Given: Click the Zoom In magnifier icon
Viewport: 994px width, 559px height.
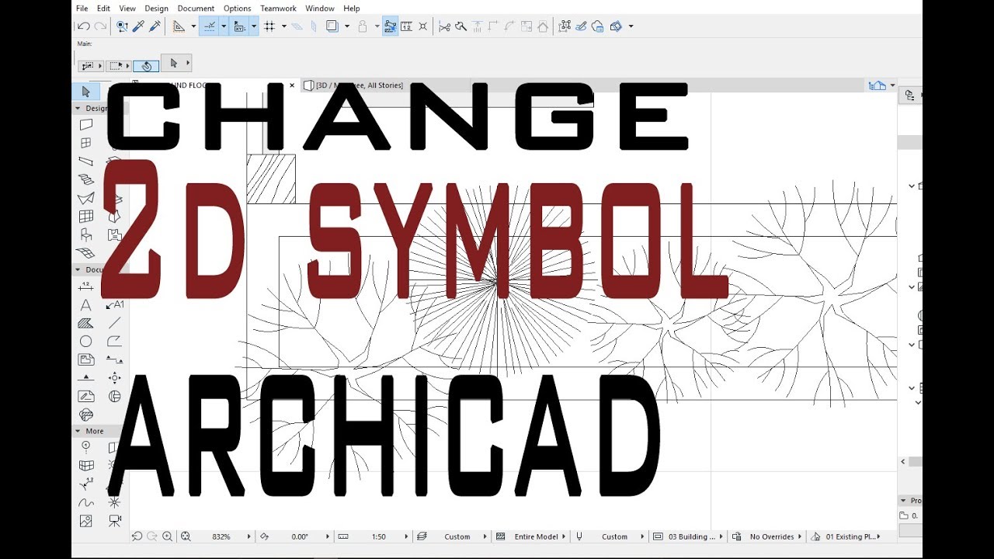Looking at the screenshot, I should [x=167, y=536].
